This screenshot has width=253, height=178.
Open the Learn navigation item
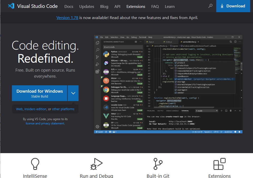point(170,6)
